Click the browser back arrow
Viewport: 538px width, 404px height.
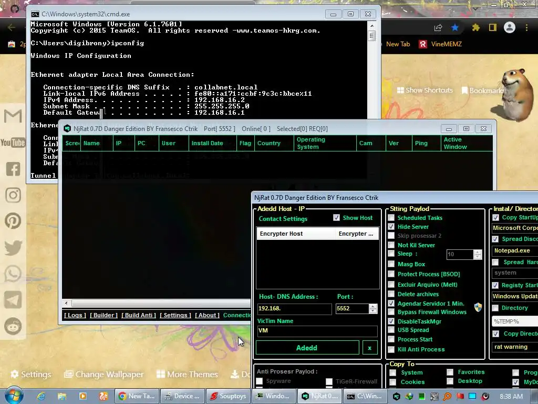tap(12, 27)
